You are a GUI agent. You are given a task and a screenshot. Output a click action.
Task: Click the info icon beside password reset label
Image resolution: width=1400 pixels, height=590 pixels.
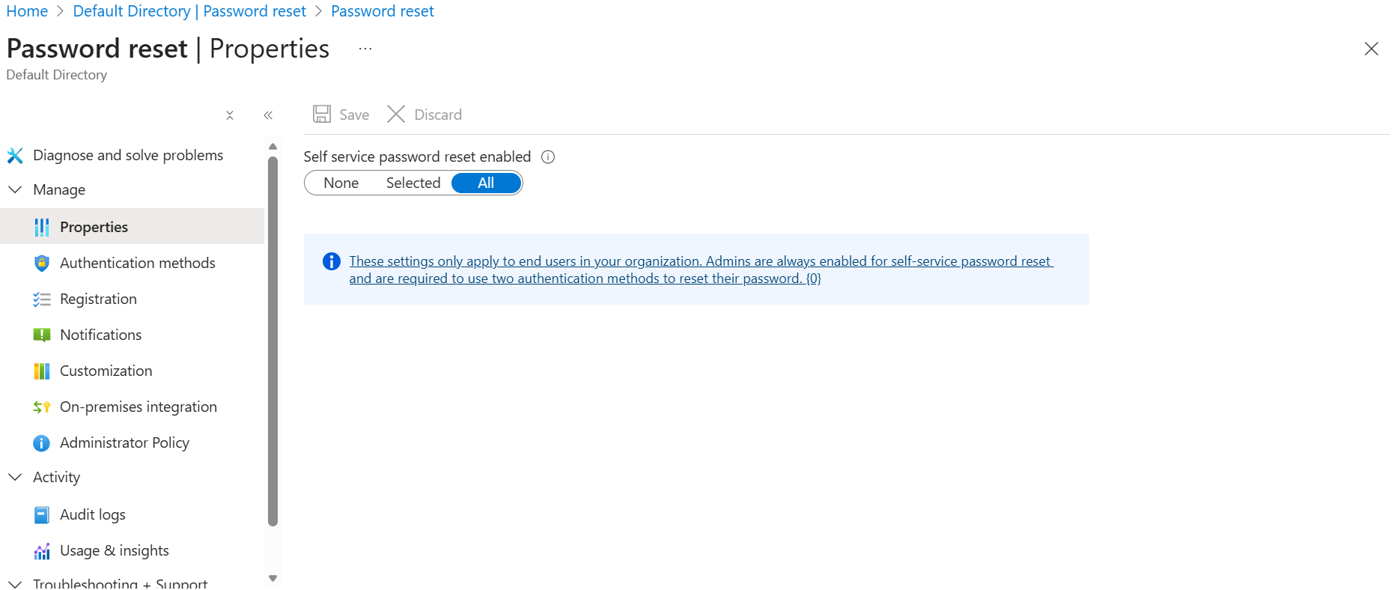pyautogui.click(x=548, y=157)
